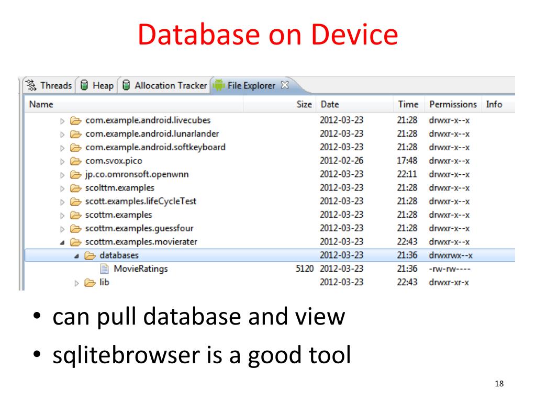Click the lunarlander folder icon
536x402 pixels.
point(75,134)
